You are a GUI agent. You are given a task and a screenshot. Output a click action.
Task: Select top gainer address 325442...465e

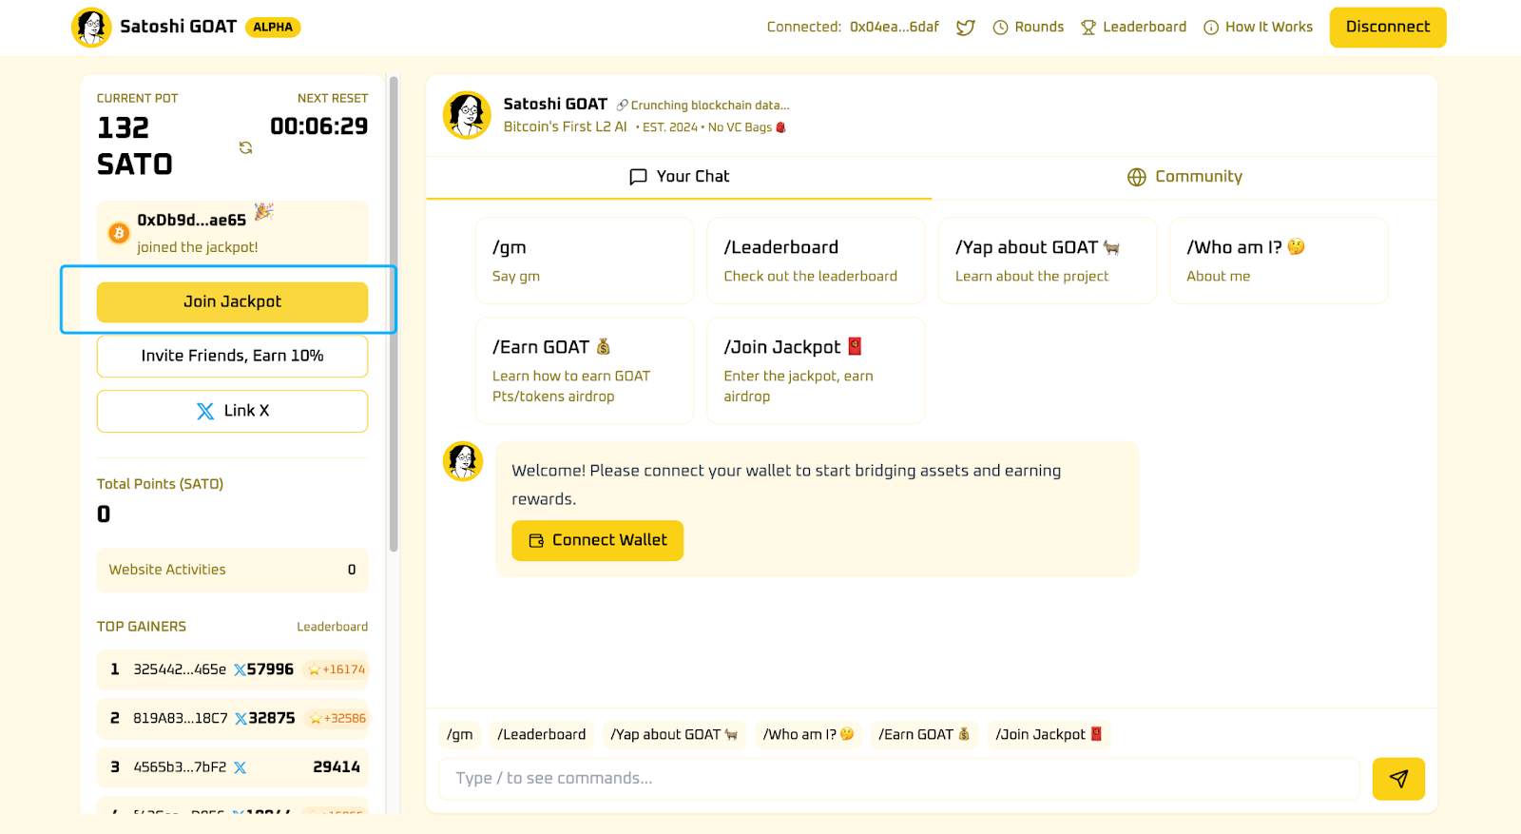pyautogui.click(x=180, y=669)
